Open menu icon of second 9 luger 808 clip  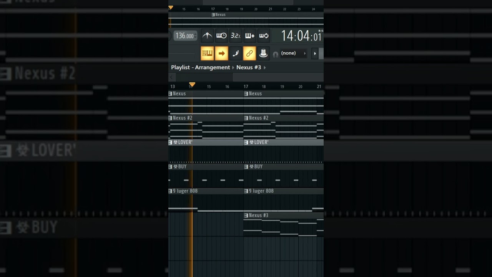pos(246,191)
